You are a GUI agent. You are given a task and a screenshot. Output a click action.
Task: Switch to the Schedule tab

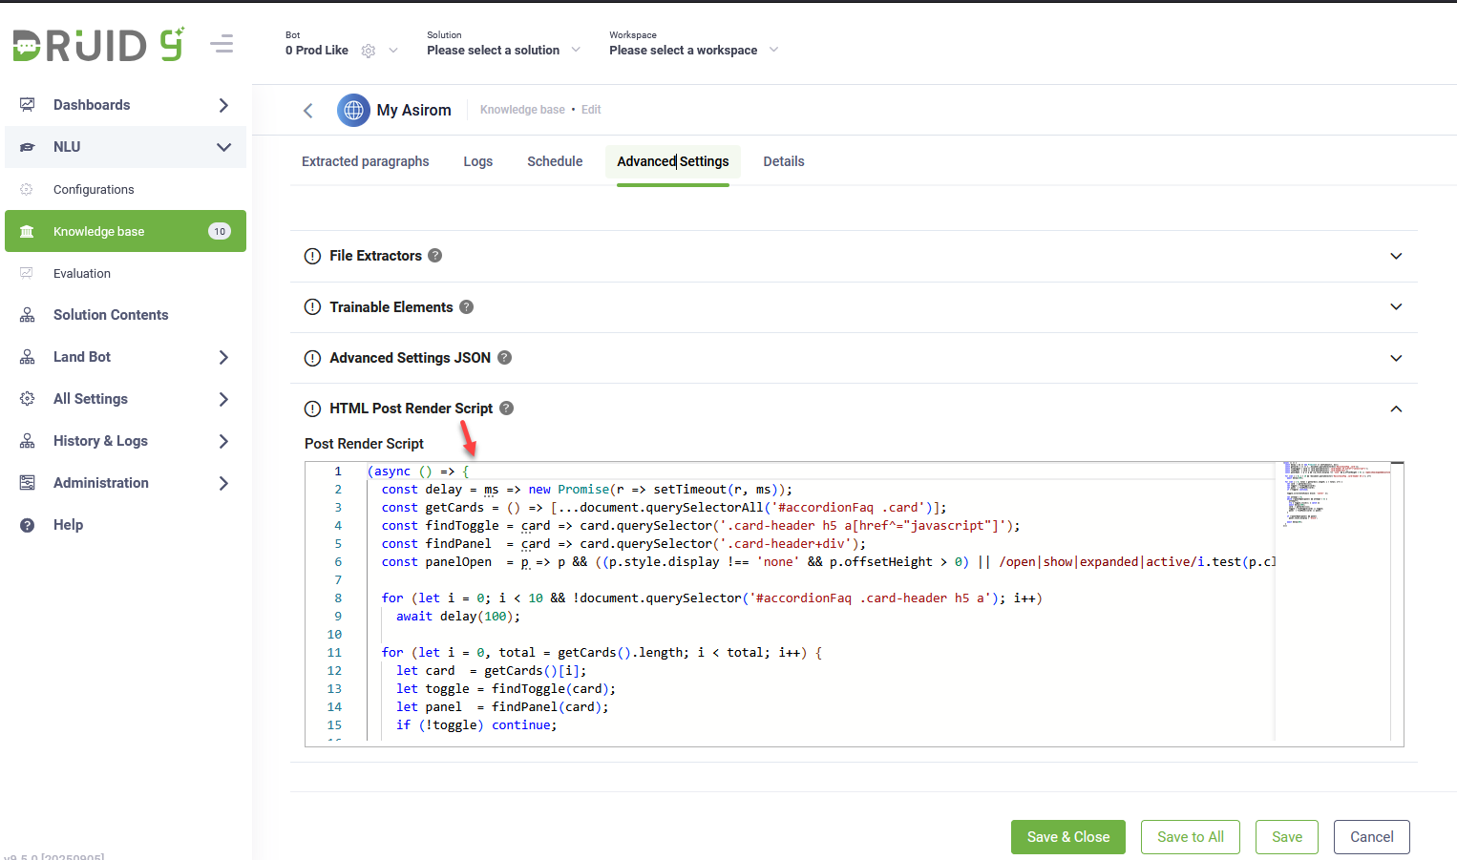click(x=554, y=161)
